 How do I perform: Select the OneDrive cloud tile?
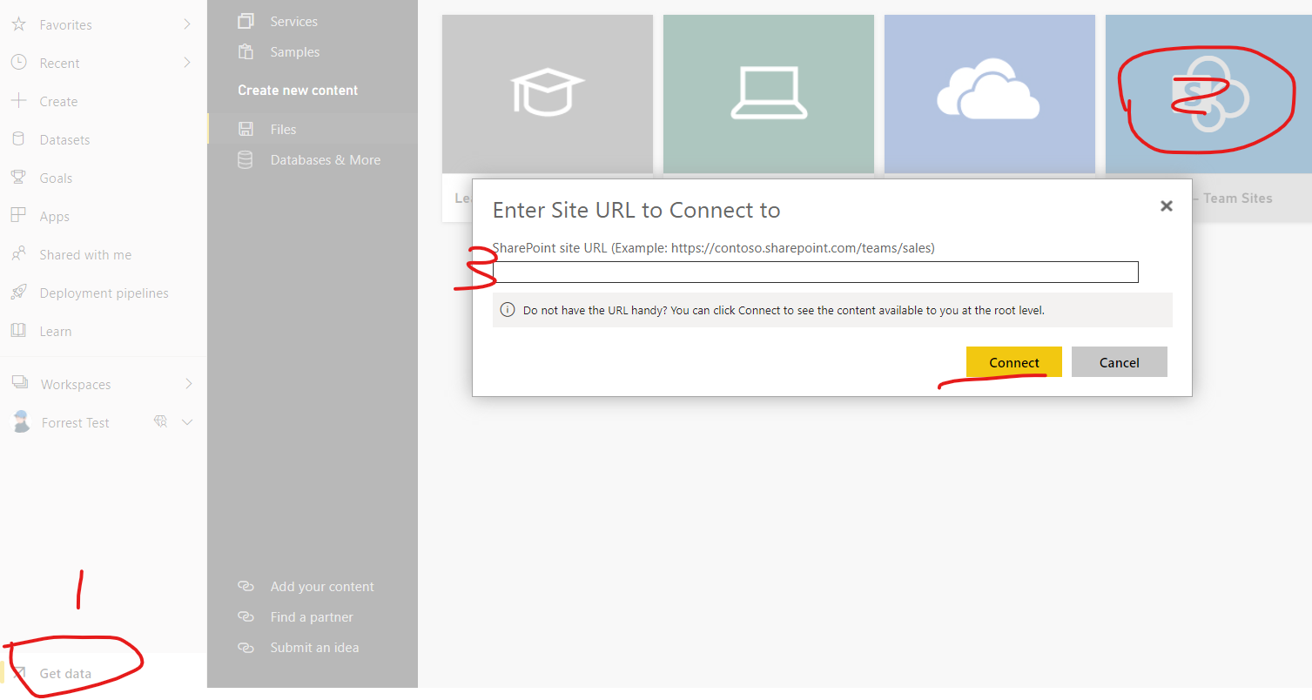click(x=990, y=95)
